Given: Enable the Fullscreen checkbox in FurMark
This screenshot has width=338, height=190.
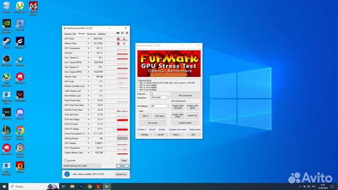Looking at the screenshot, I should tap(152, 94).
